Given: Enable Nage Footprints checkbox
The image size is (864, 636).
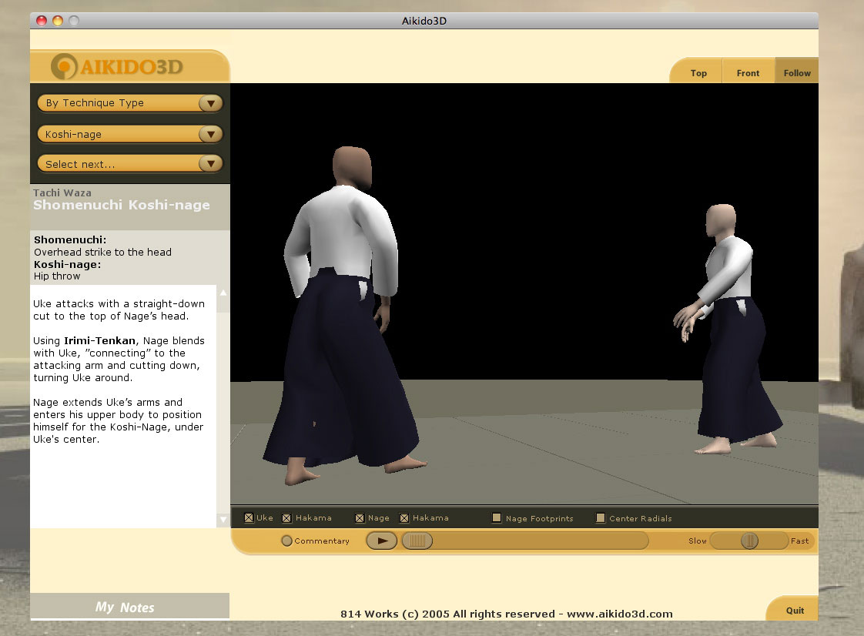Looking at the screenshot, I should click(x=497, y=517).
